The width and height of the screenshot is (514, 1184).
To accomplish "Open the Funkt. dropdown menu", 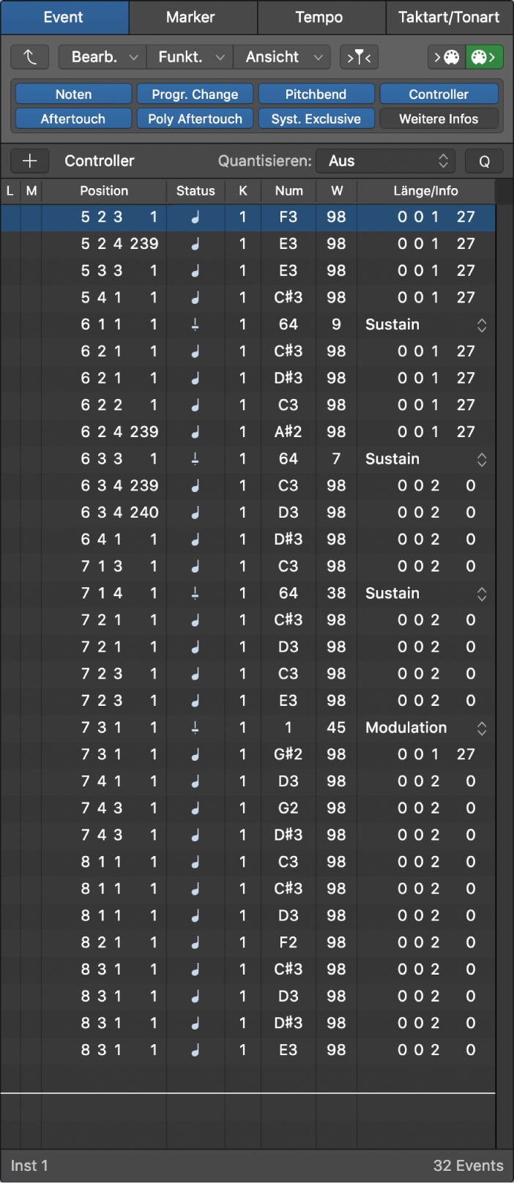I will 190,57.
